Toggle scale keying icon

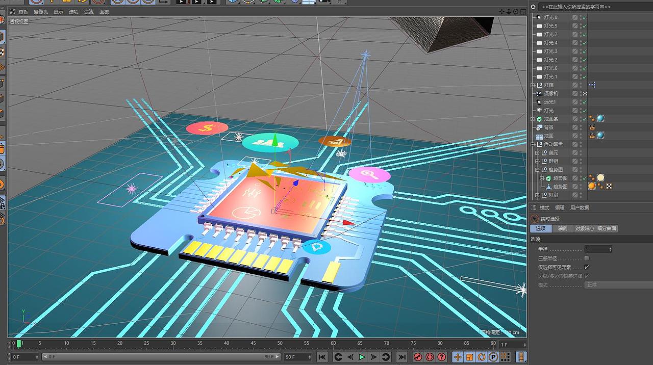pos(469,357)
